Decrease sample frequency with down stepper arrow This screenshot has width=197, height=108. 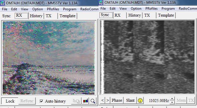click(x=172, y=102)
